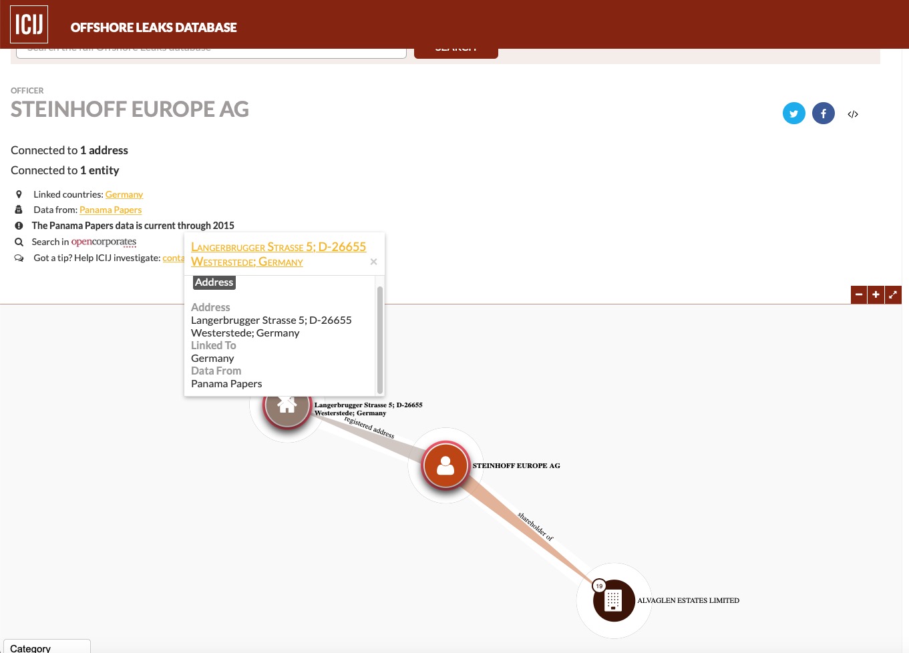Click the data source icon

coord(19,210)
